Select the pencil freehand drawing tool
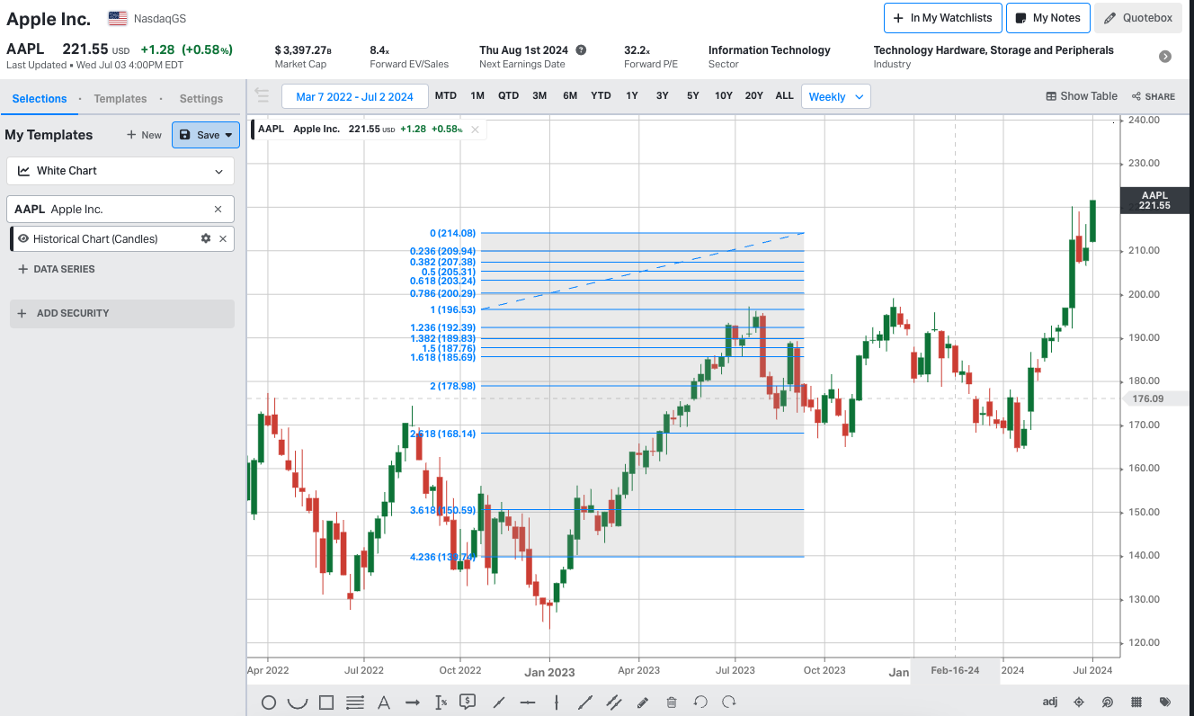This screenshot has width=1194, height=716. (x=643, y=703)
